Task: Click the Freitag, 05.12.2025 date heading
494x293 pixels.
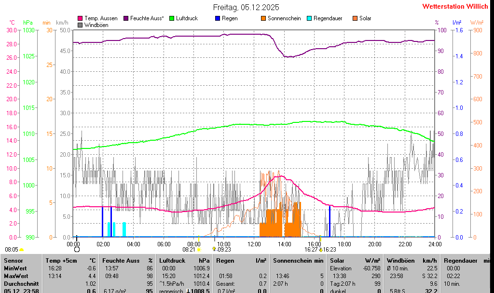Action: tap(246, 7)
